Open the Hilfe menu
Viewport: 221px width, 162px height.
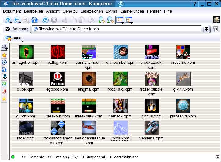coord(168,11)
